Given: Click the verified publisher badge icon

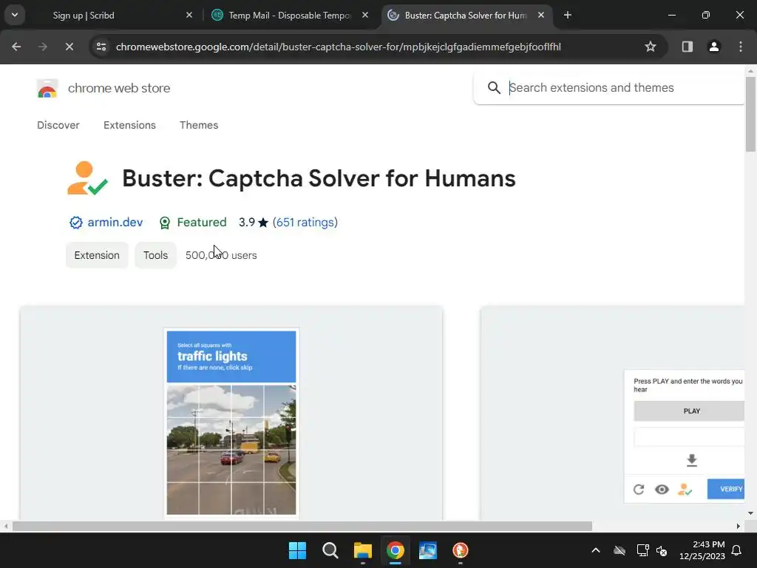Looking at the screenshot, I should pos(76,222).
